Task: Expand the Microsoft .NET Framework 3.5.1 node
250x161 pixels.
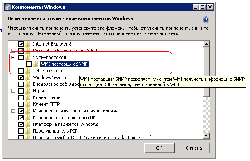Action: pos(13,51)
